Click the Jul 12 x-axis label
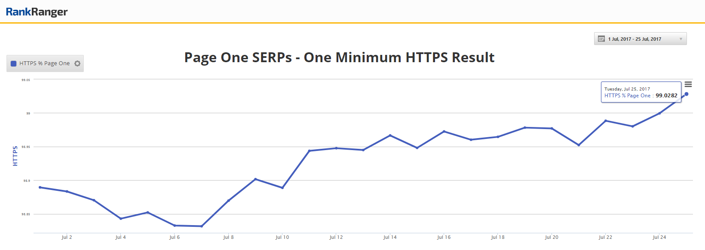The image size is (705, 250). [336, 237]
